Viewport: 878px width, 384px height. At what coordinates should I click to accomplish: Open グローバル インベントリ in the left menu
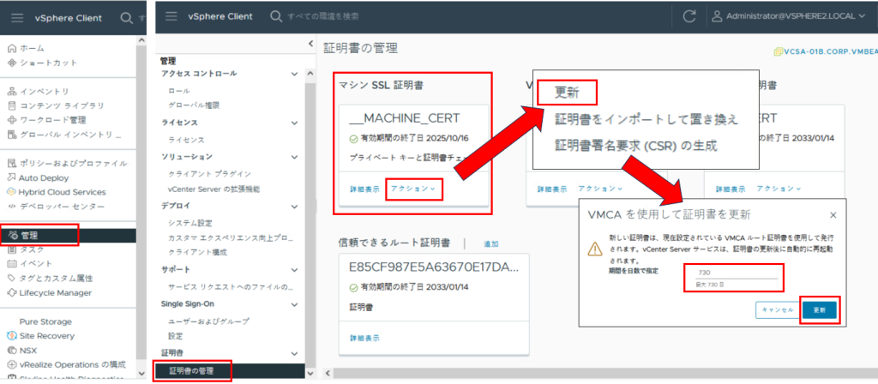(x=64, y=135)
